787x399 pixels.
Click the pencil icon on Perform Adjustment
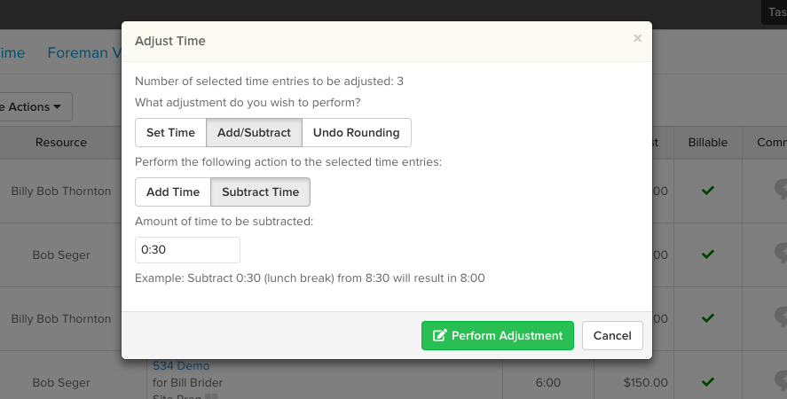click(440, 335)
